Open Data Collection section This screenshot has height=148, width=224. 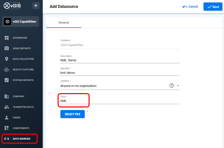click(x=23, y=59)
